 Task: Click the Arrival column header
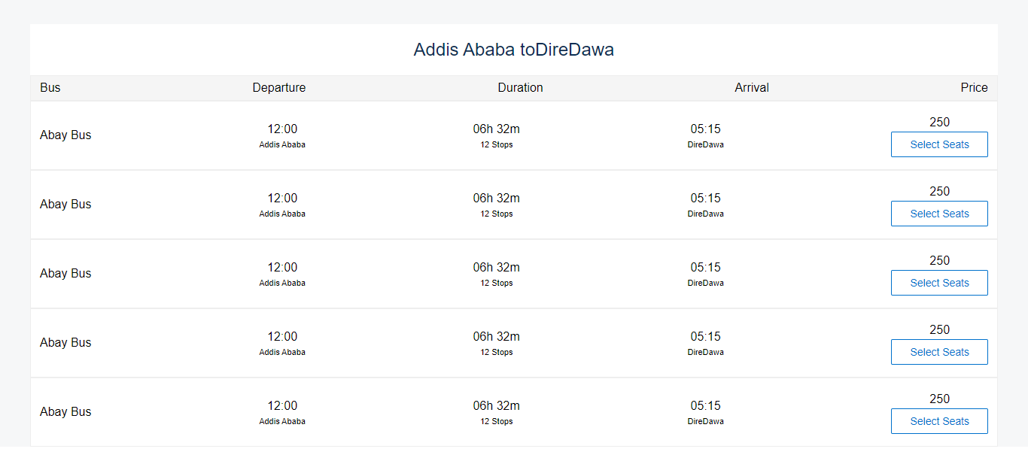coord(752,87)
